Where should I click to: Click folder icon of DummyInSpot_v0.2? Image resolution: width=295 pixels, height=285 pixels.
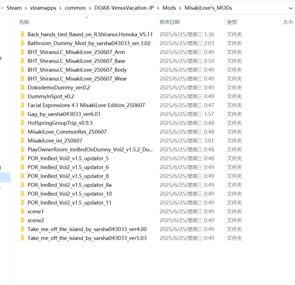pos(22,96)
